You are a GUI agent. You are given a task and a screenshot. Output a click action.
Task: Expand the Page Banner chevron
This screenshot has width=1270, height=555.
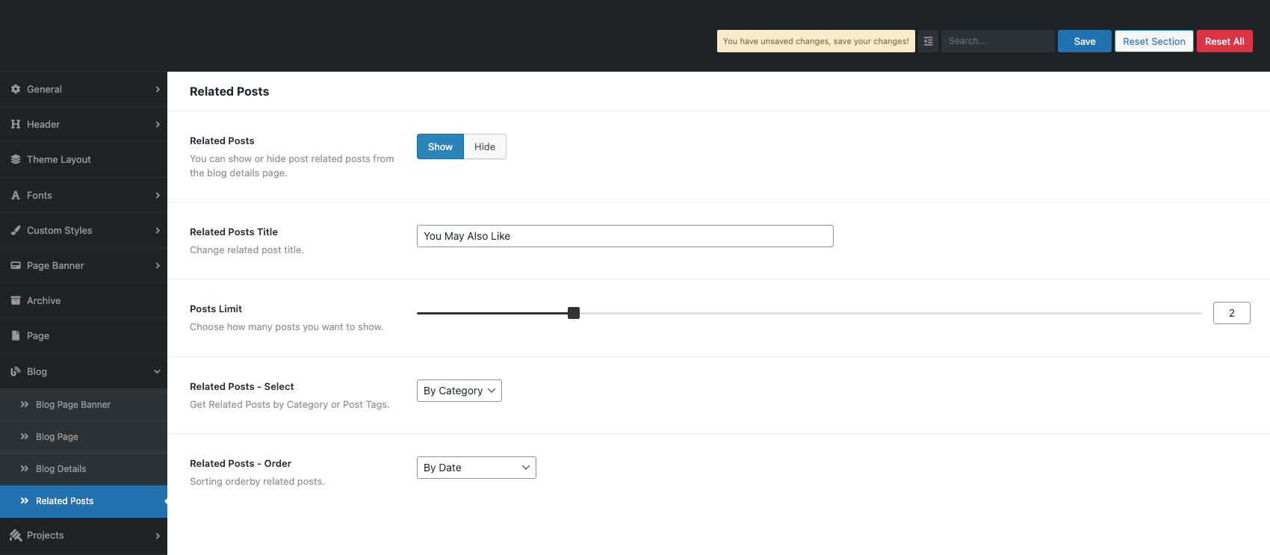(x=158, y=265)
